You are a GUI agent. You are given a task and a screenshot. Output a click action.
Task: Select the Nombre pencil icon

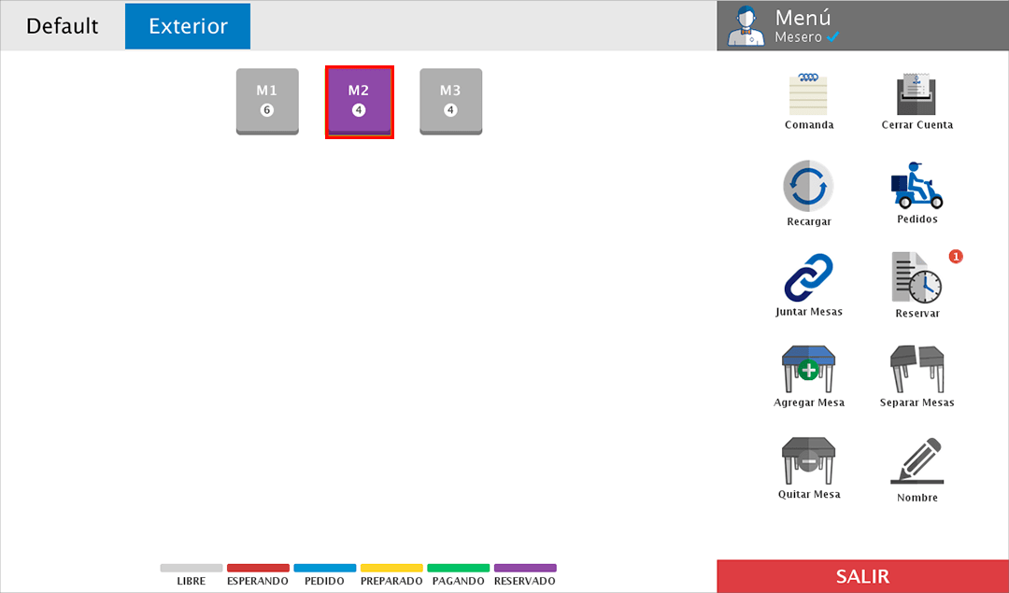click(917, 461)
